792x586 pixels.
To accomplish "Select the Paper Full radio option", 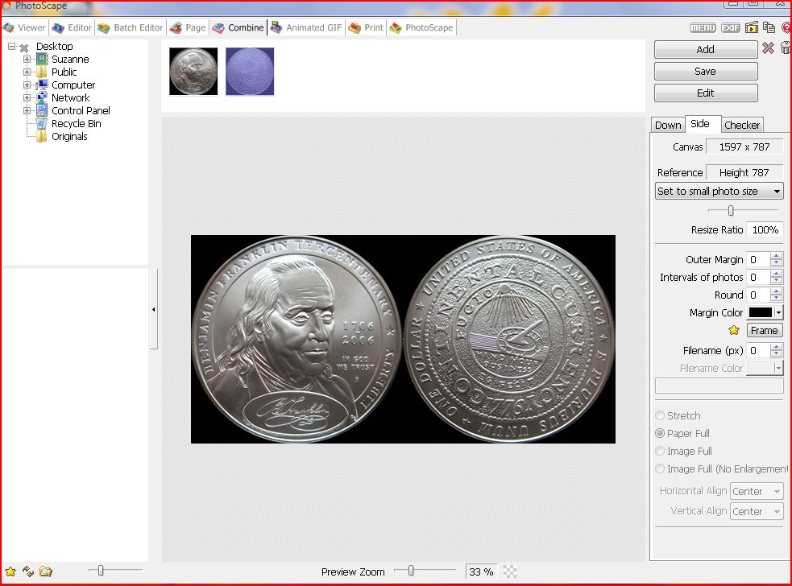I will click(x=661, y=433).
